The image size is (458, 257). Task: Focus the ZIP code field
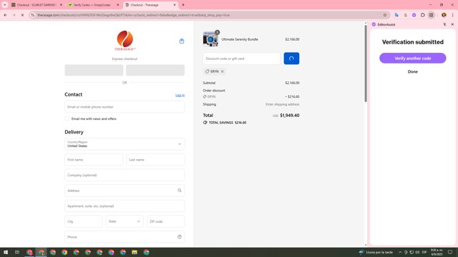pos(165,221)
